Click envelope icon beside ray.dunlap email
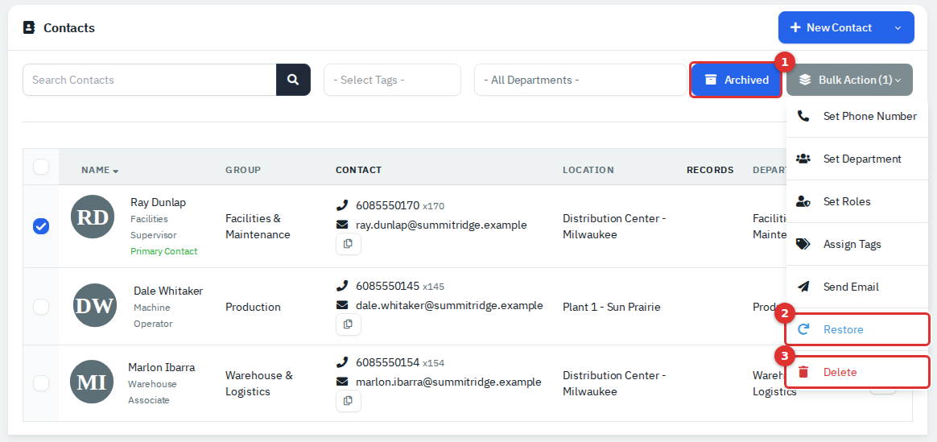This screenshot has width=937, height=442. [x=342, y=225]
